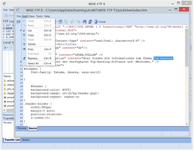This screenshot has width=194, height=151.
Task: Click the editor scrollbar up arrow
Action: click(x=187, y=27)
